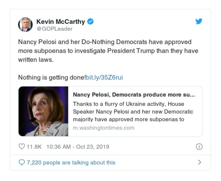Click the "Nothing is getting done!" text
This screenshot has height=181, width=221.
tap(52, 77)
